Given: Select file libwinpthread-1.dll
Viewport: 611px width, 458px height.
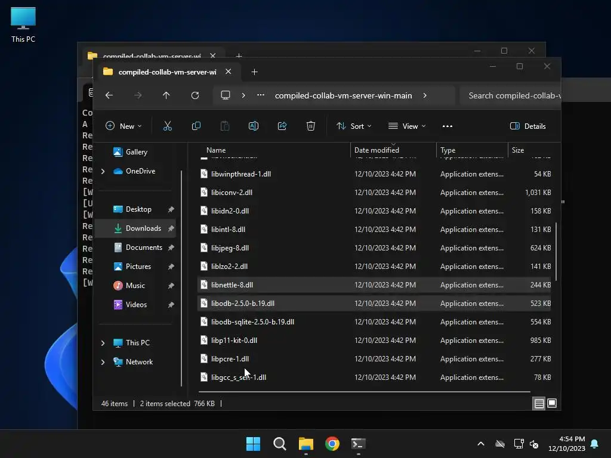Looking at the screenshot, I should coord(374,174).
